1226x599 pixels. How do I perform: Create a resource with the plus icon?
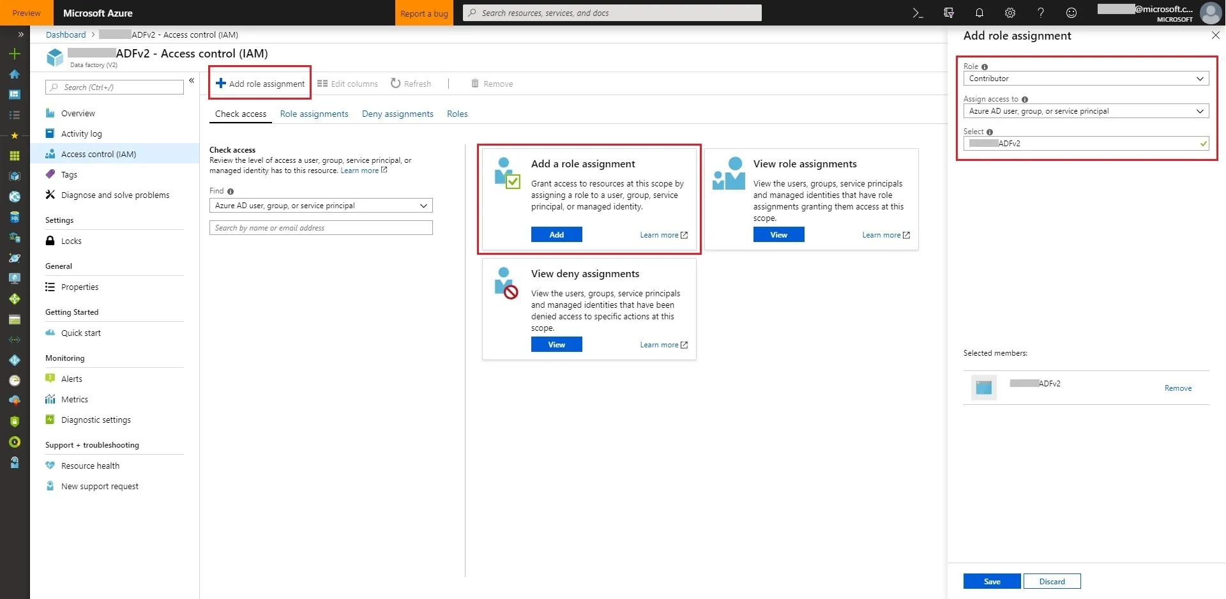(x=15, y=54)
